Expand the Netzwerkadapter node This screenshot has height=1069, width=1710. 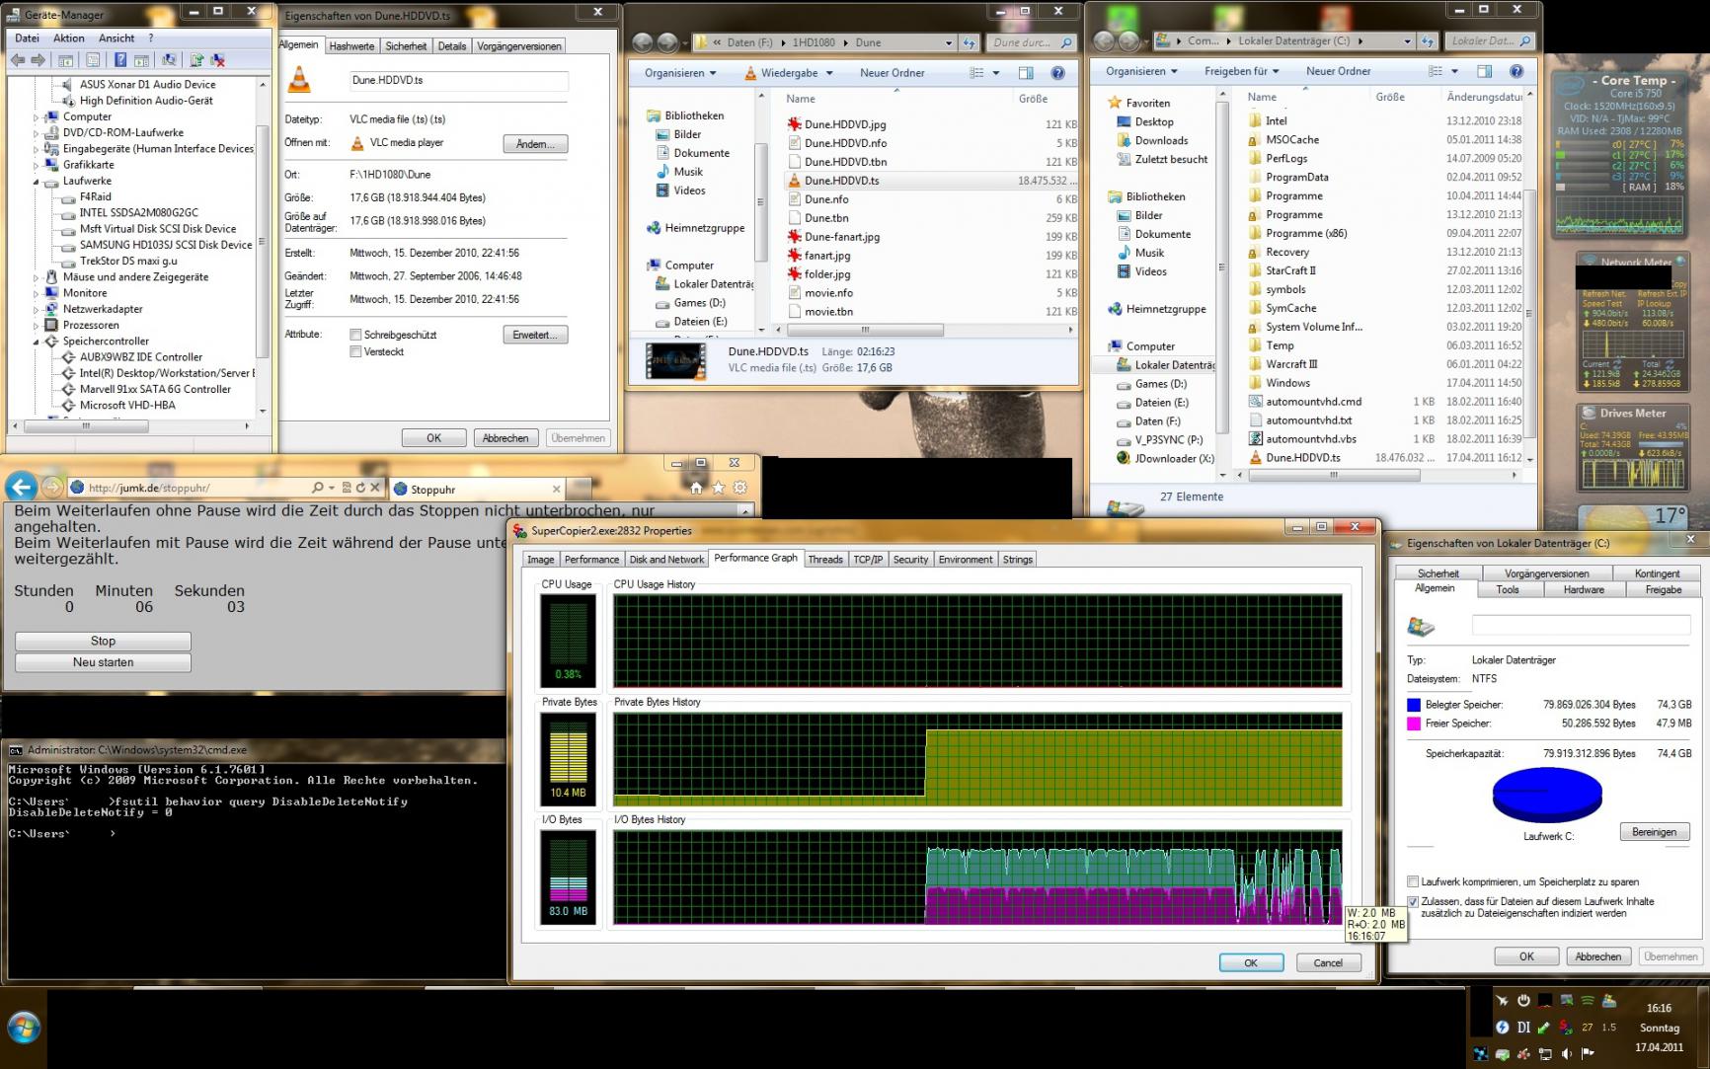37,309
